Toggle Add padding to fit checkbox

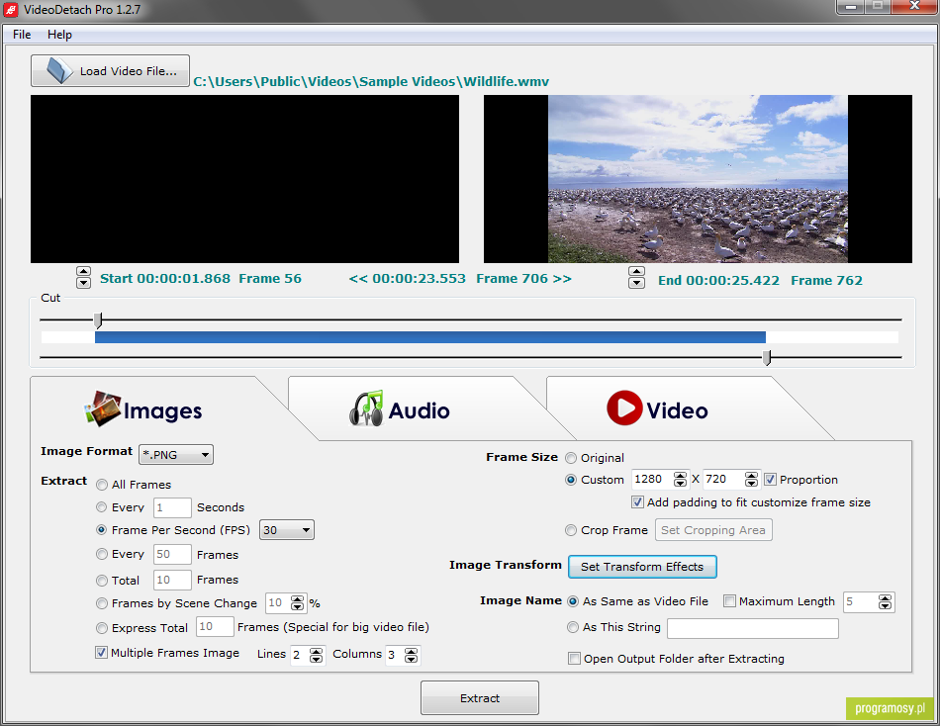pyautogui.click(x=638, y=502)
